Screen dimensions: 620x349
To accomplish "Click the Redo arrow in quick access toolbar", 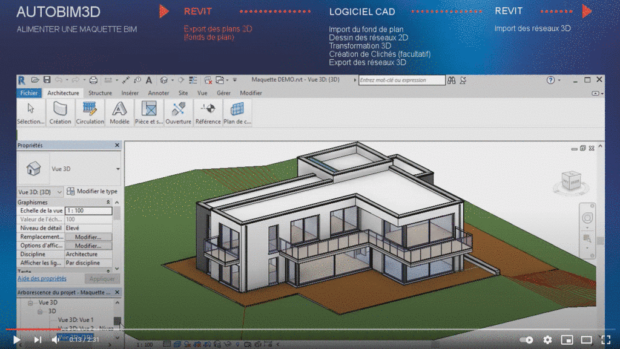I will 76,80.
